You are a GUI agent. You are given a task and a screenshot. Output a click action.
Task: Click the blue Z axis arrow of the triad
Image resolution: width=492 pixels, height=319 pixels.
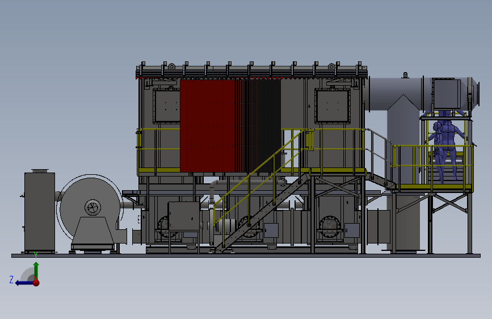pos(24,283)
